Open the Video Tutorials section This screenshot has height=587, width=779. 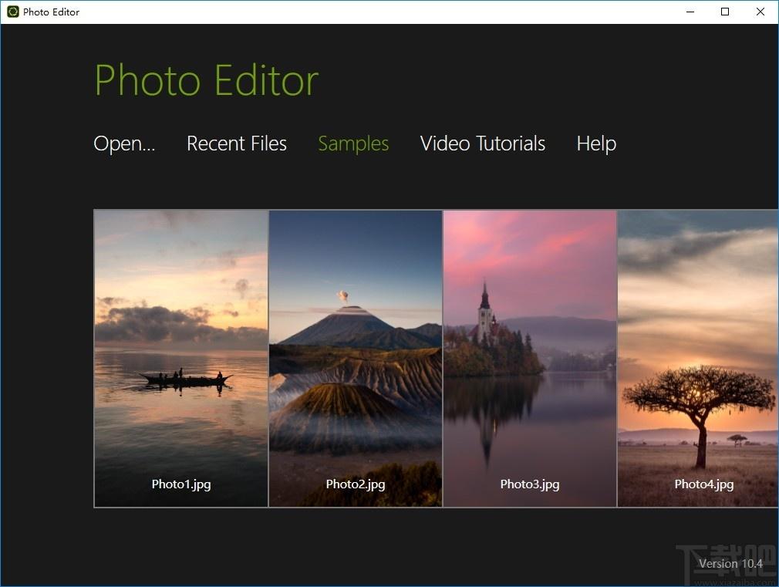[x=482, y=143]
